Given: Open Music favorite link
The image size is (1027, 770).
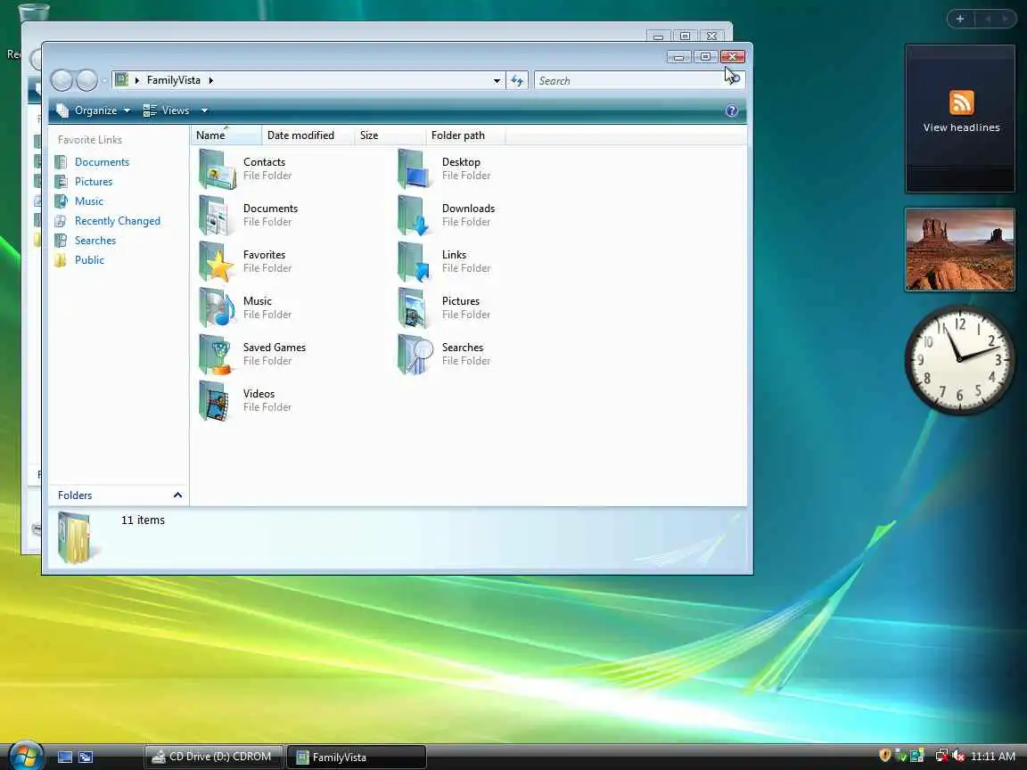Looking at the screenshot, I should pyautogui.click(x=88, y=201).
